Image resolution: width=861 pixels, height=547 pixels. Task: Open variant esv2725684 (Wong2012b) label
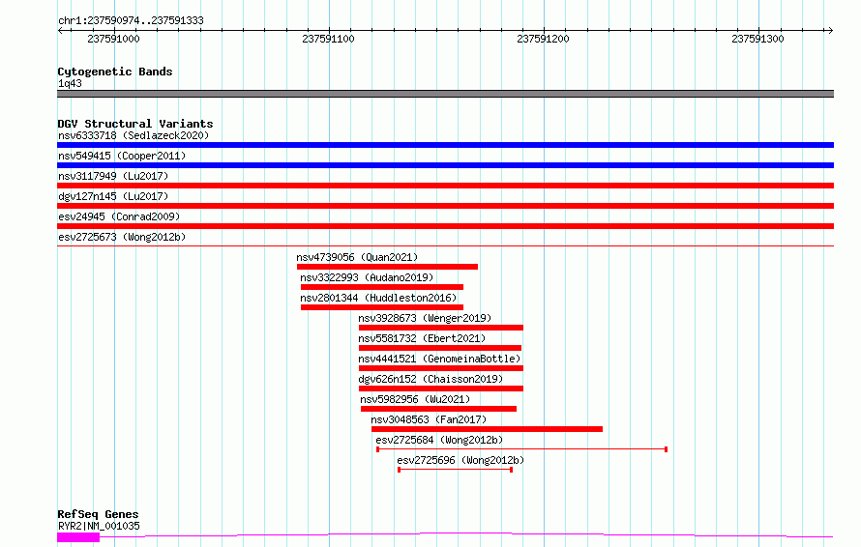[x=439, y=440]
